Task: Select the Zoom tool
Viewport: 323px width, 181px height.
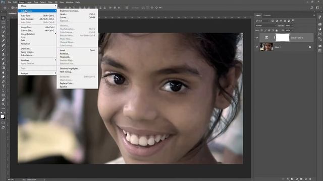Action: point(3,104)
